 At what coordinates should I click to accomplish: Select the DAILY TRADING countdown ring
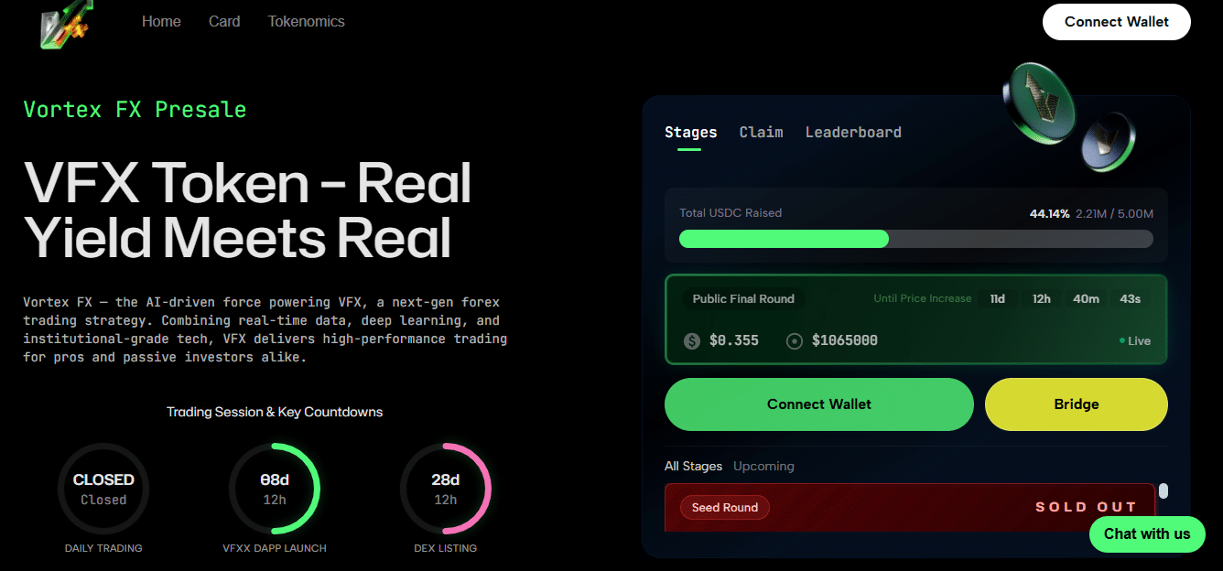click(103, 490)
